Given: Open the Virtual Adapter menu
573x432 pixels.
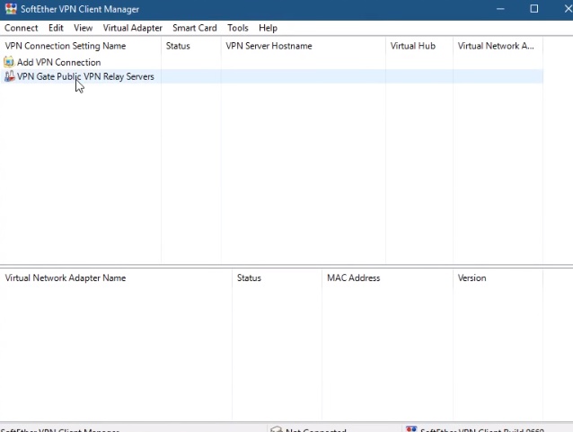Looking at the screenshot, I should (x=132, y=28).
